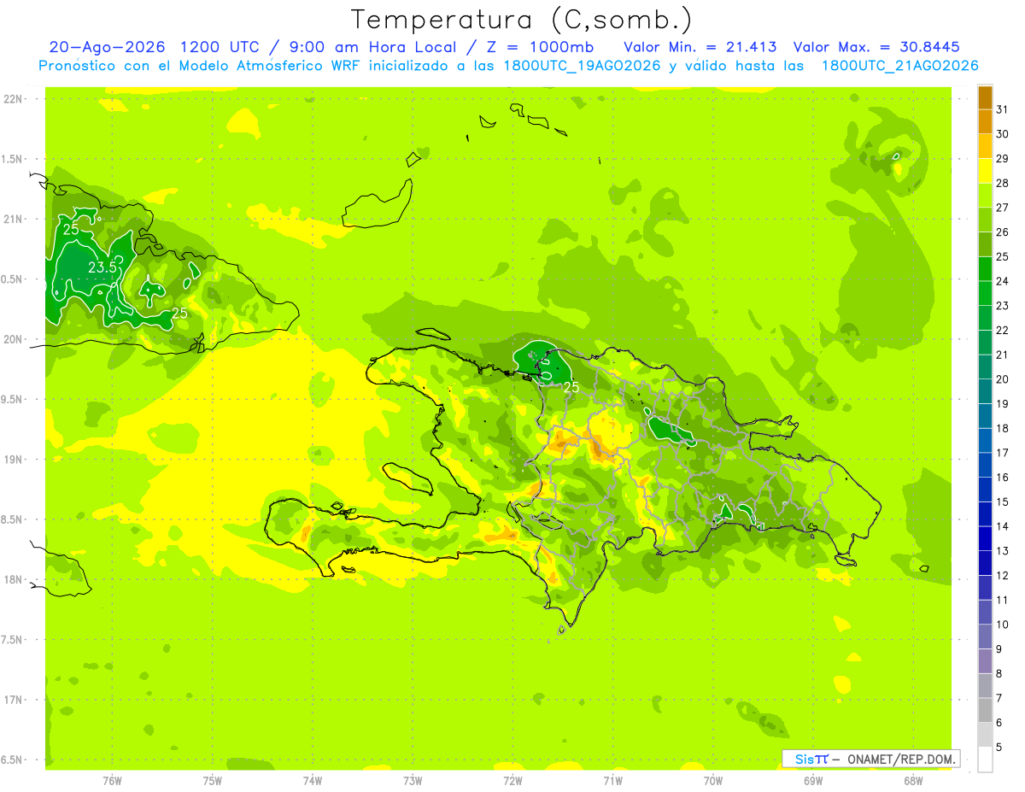Click legend value 23

tap(1003, 306)
